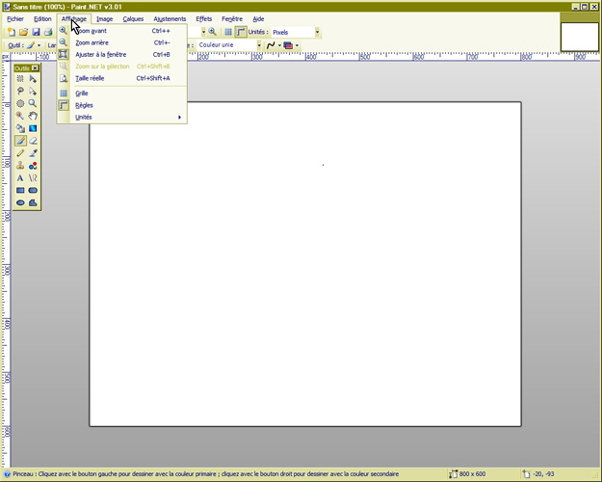Viewport: 602px width, 482px height.
Task: Close the Outils toolbox panel
Action: (35, 68)
